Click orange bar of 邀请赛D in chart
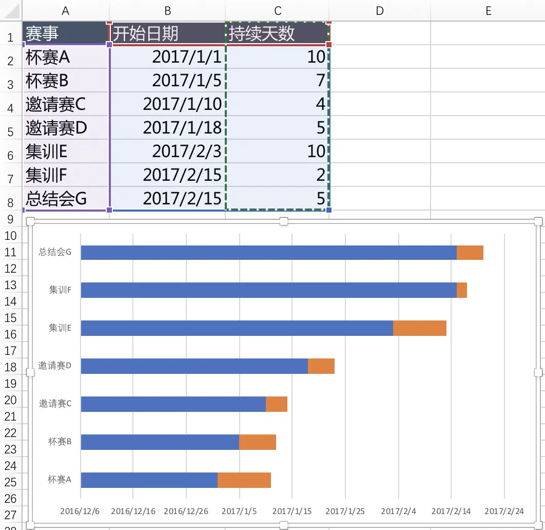The height and width of the screenshot is (530, 545). [321, 366]
